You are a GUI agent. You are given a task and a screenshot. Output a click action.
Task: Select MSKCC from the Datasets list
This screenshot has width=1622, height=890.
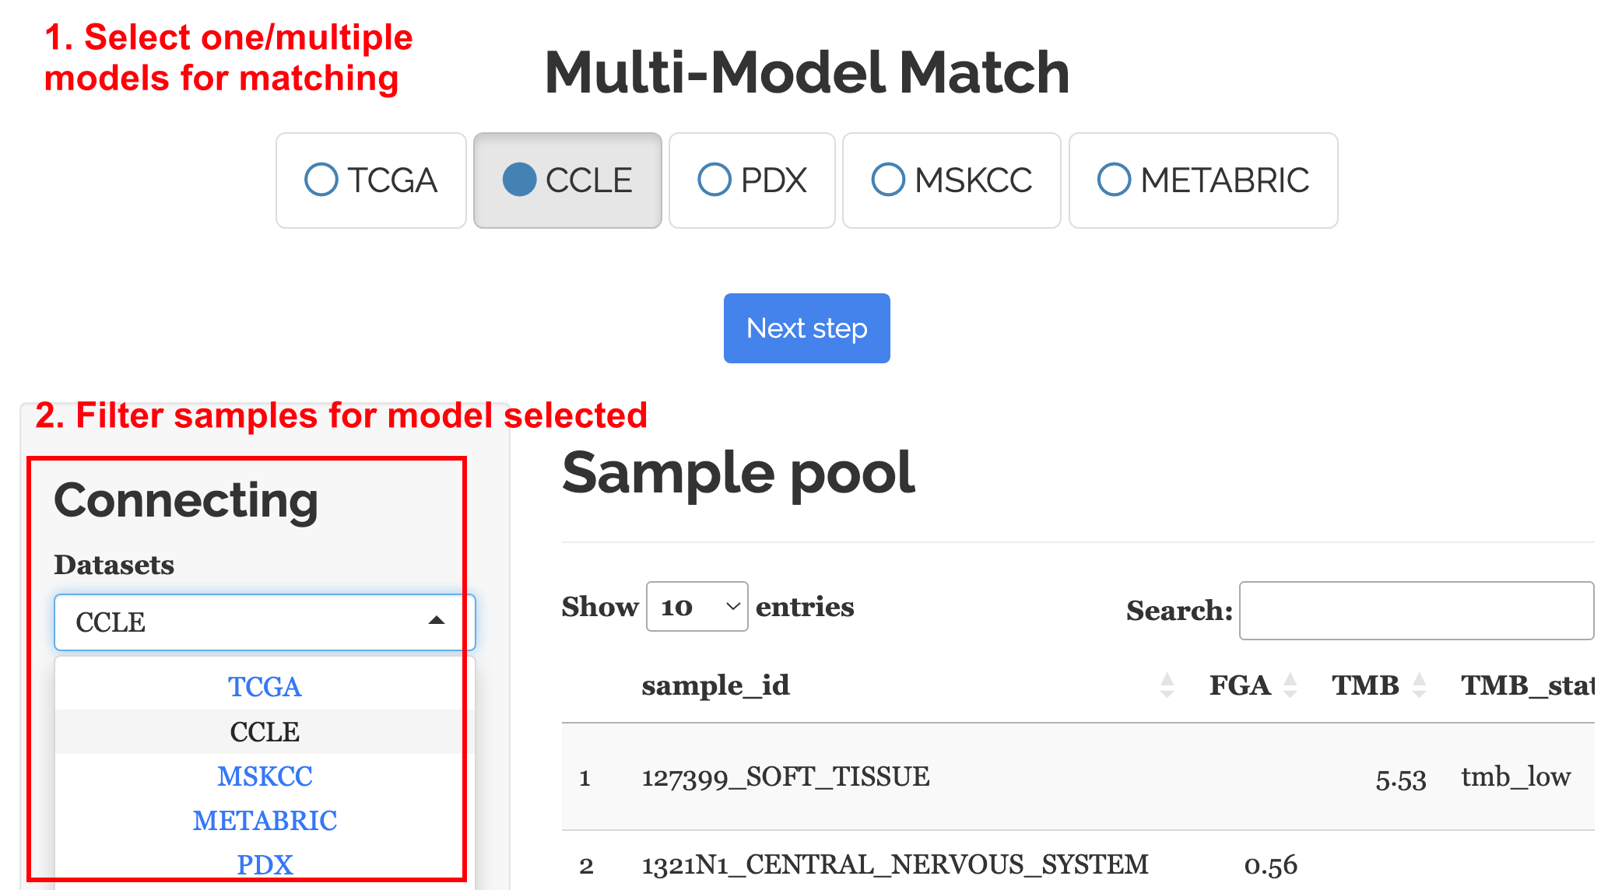coord(265,776)
